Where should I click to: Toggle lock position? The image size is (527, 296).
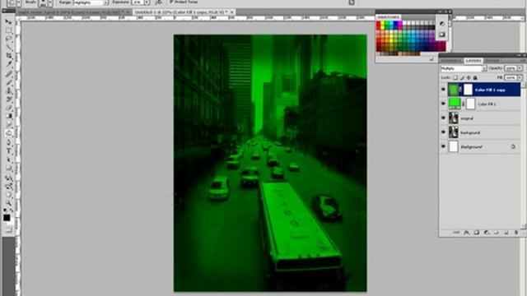469,77
